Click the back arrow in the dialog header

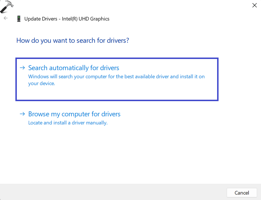pos(6,18)
